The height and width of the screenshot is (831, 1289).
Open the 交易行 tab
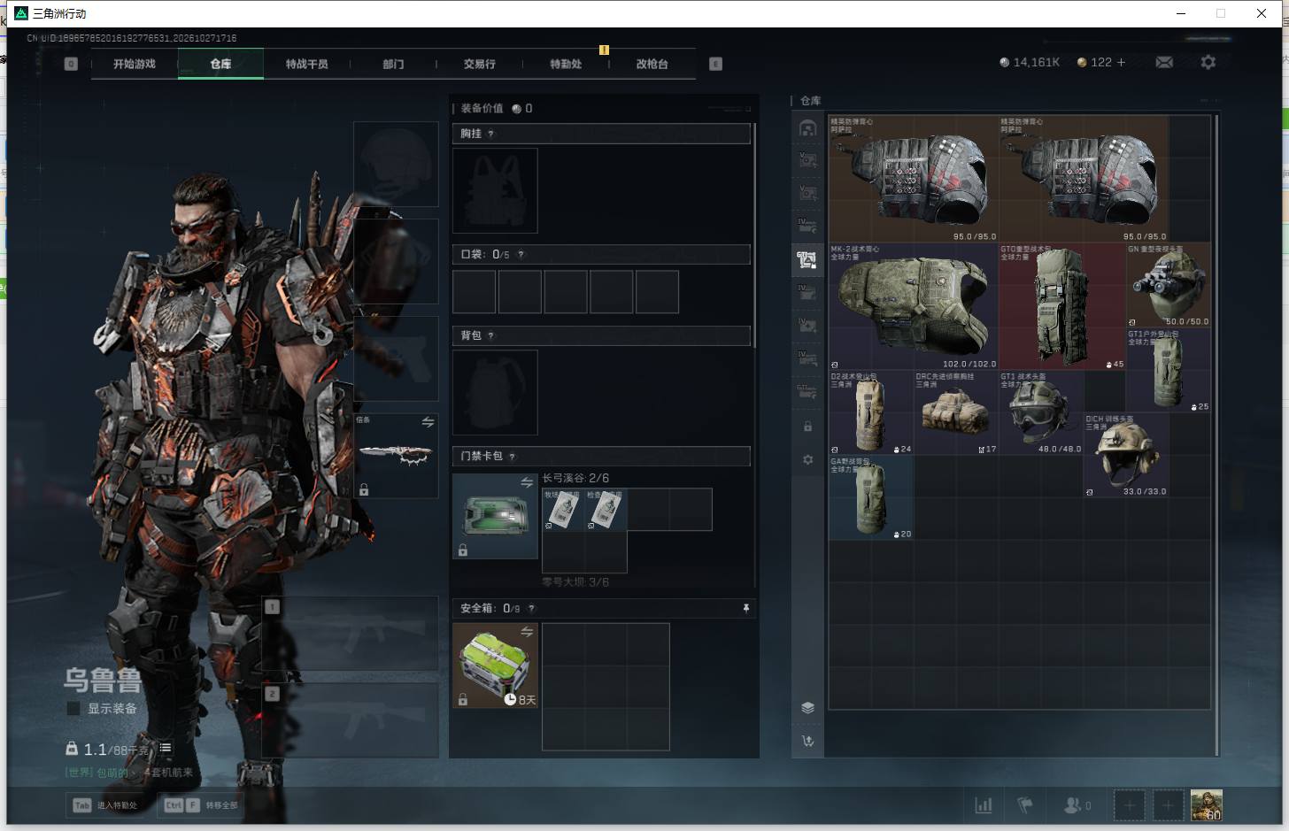[479, 64]
